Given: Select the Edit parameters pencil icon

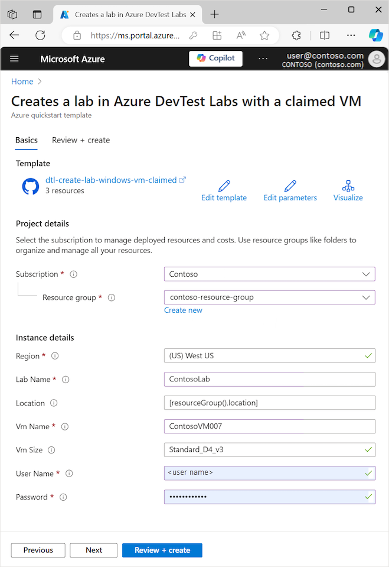Looking at the screenshot, I should coord(290,186).
